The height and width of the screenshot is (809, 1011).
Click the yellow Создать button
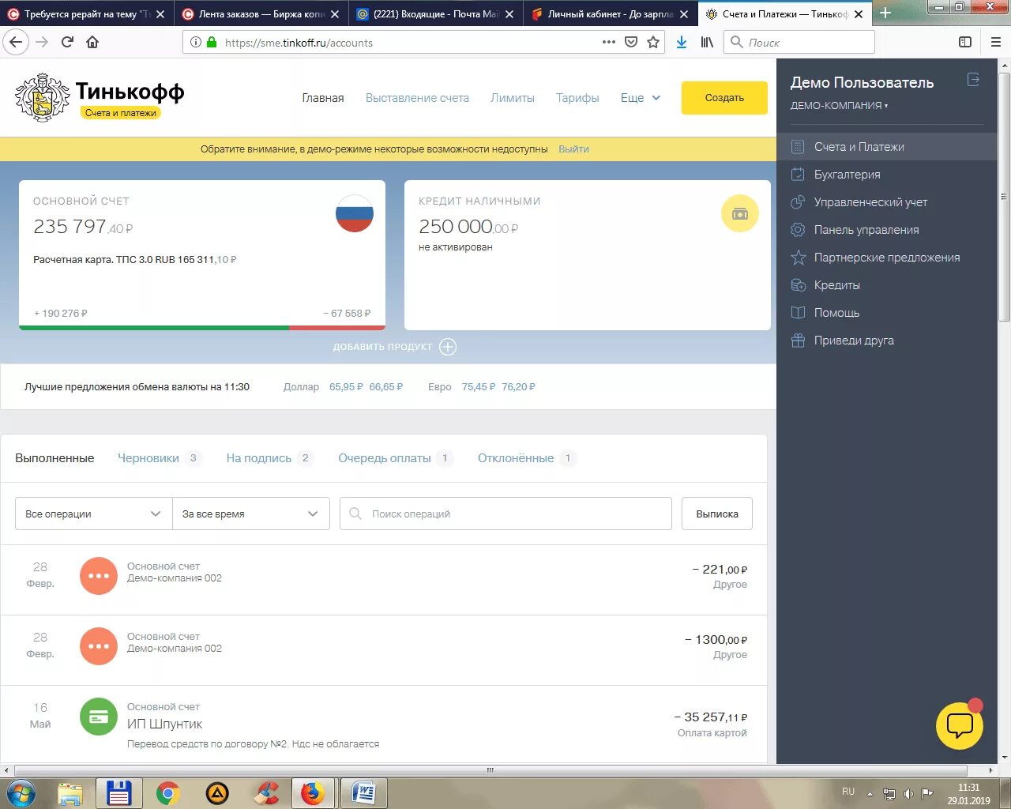pos(724,98)
